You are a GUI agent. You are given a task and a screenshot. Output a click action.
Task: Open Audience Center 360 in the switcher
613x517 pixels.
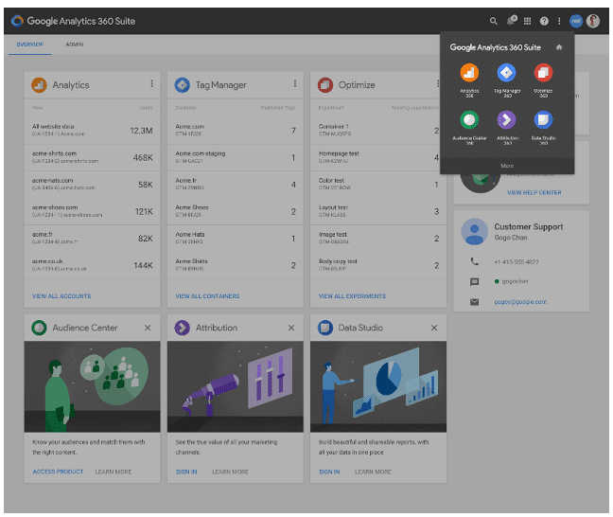point(469,121)
